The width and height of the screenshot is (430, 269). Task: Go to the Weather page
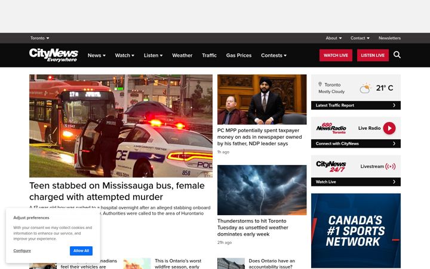pos(182,56)
